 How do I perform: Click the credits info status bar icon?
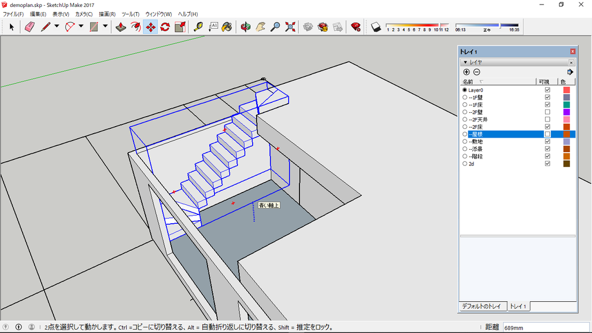coord(18,327)
